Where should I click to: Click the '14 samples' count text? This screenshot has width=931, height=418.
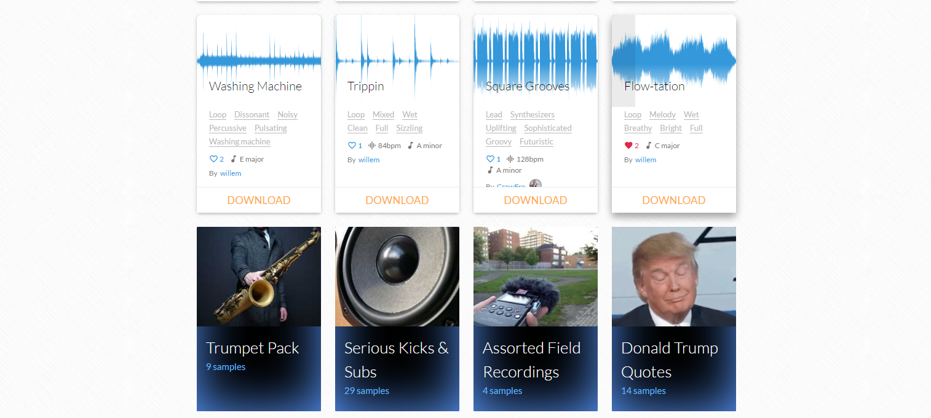[x=643, y=391]
